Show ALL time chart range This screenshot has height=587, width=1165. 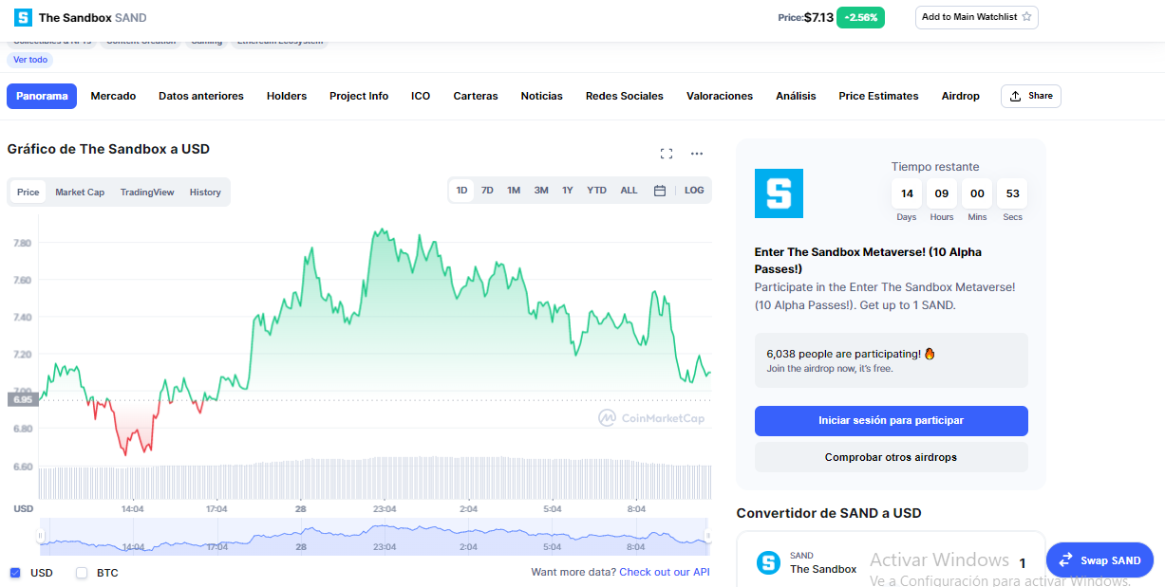tap(629, 191)
